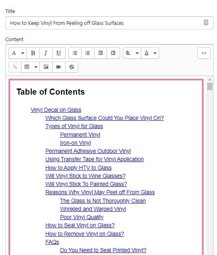Click the insert video icon
The image size is (217, 255).
(x=59, y=67)
